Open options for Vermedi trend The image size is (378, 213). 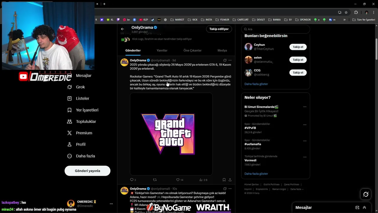coord(305,157)
